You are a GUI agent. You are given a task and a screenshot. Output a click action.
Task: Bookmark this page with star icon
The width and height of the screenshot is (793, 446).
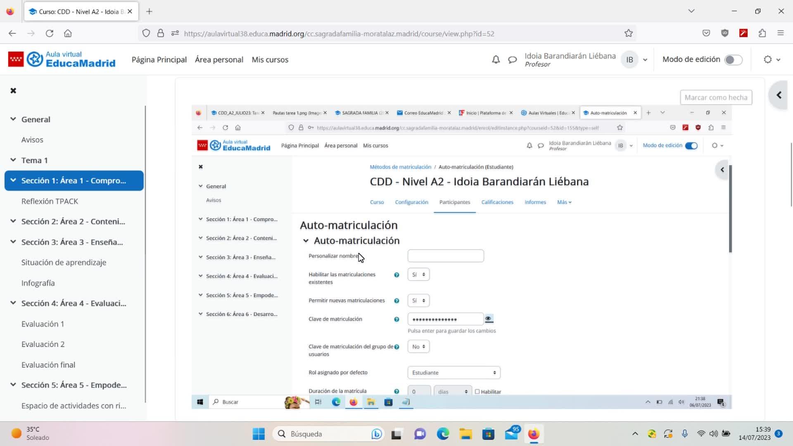pyautogui.click(x=628, y=33)
